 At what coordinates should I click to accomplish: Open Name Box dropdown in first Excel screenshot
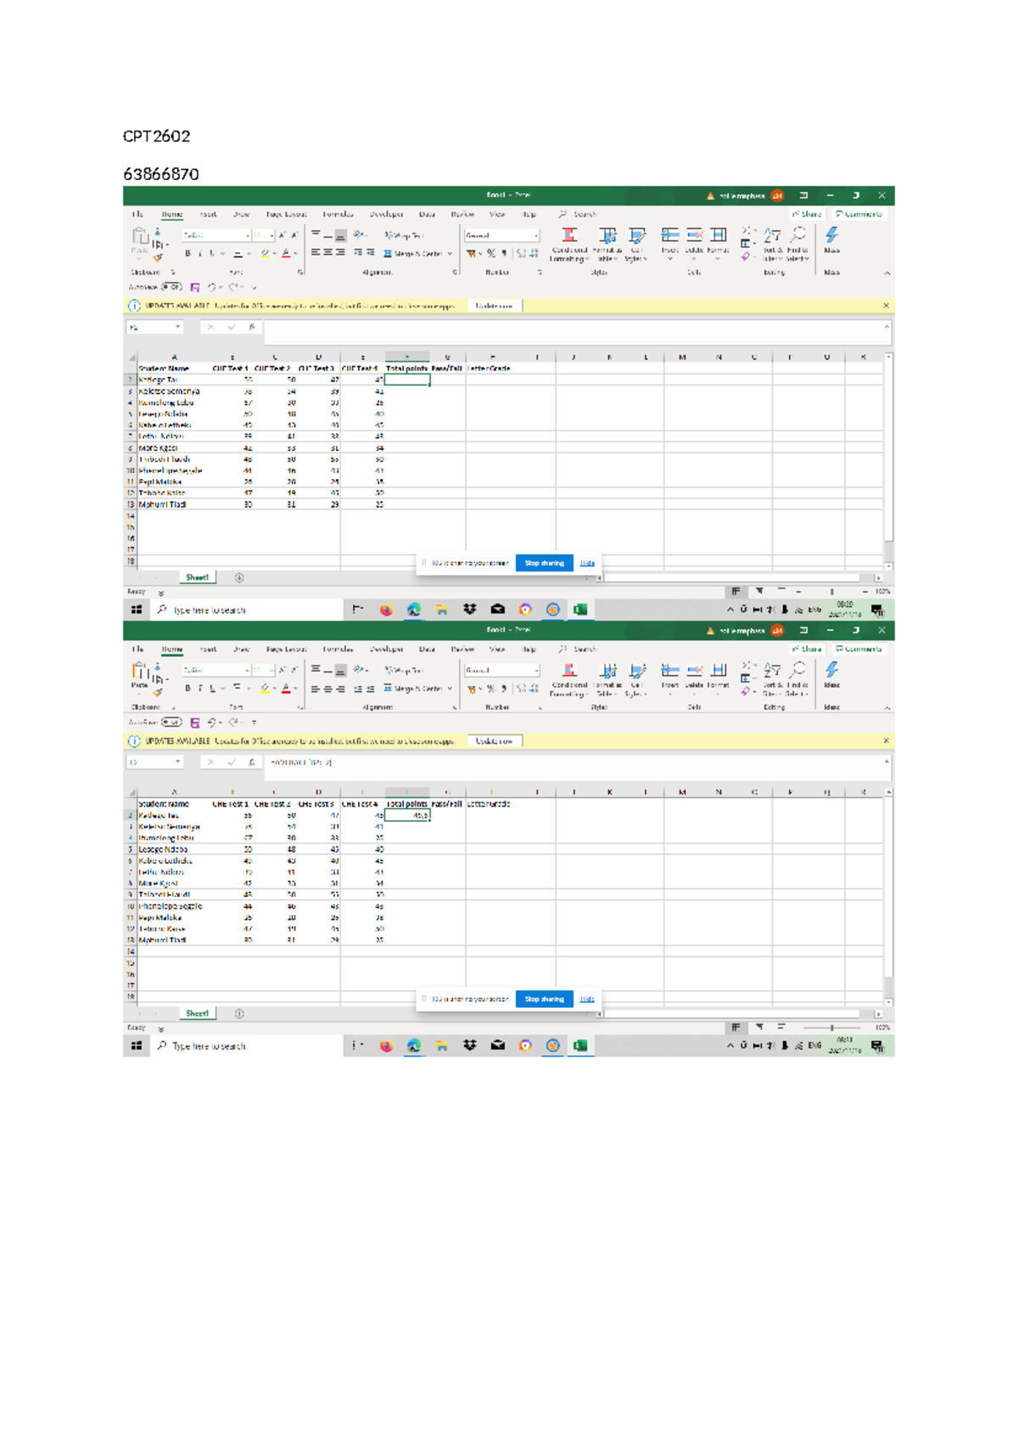[x=177, y=327]
